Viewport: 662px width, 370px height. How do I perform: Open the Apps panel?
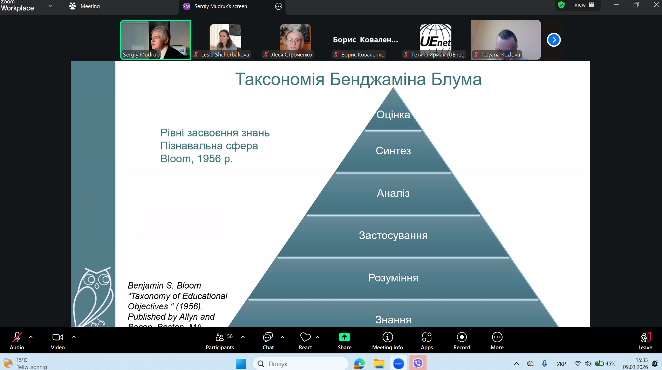click(x=427, y=341)
